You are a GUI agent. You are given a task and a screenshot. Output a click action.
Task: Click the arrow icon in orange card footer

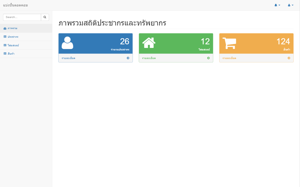click(289, 58)
